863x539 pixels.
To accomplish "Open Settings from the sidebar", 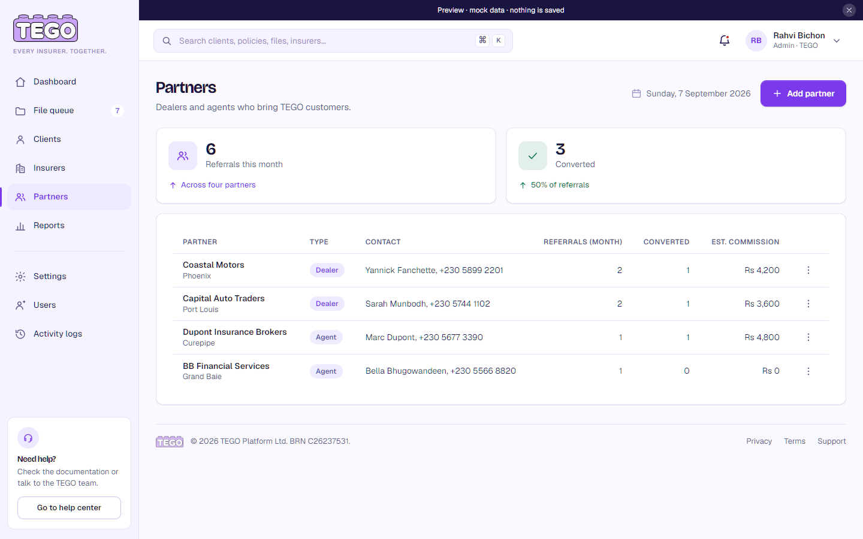I will [69, 277].
